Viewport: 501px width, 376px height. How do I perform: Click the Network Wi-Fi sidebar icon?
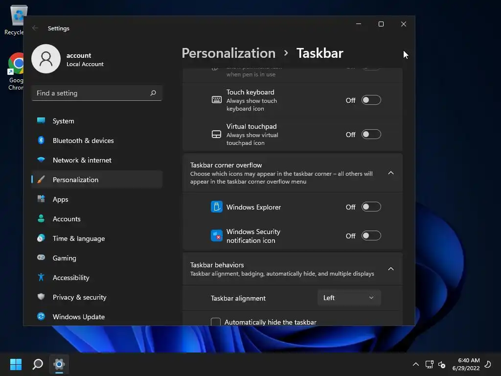click(41, 160)
